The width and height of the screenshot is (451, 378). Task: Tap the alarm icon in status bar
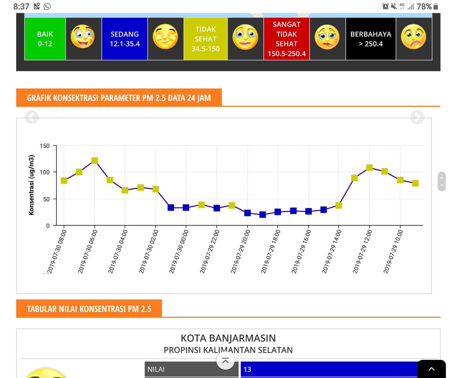(x=385, y=6)
